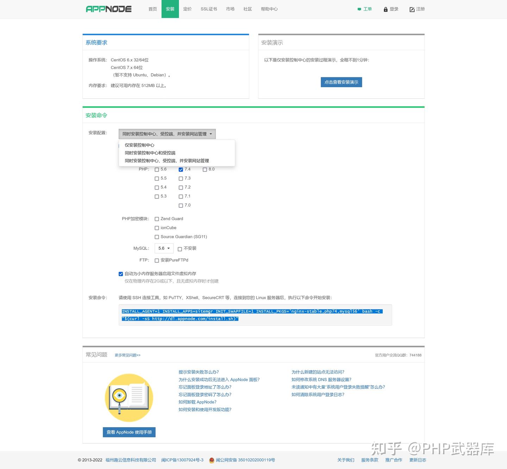
Task: Open the 帮助中心 menu
Action: click(269, 9)
